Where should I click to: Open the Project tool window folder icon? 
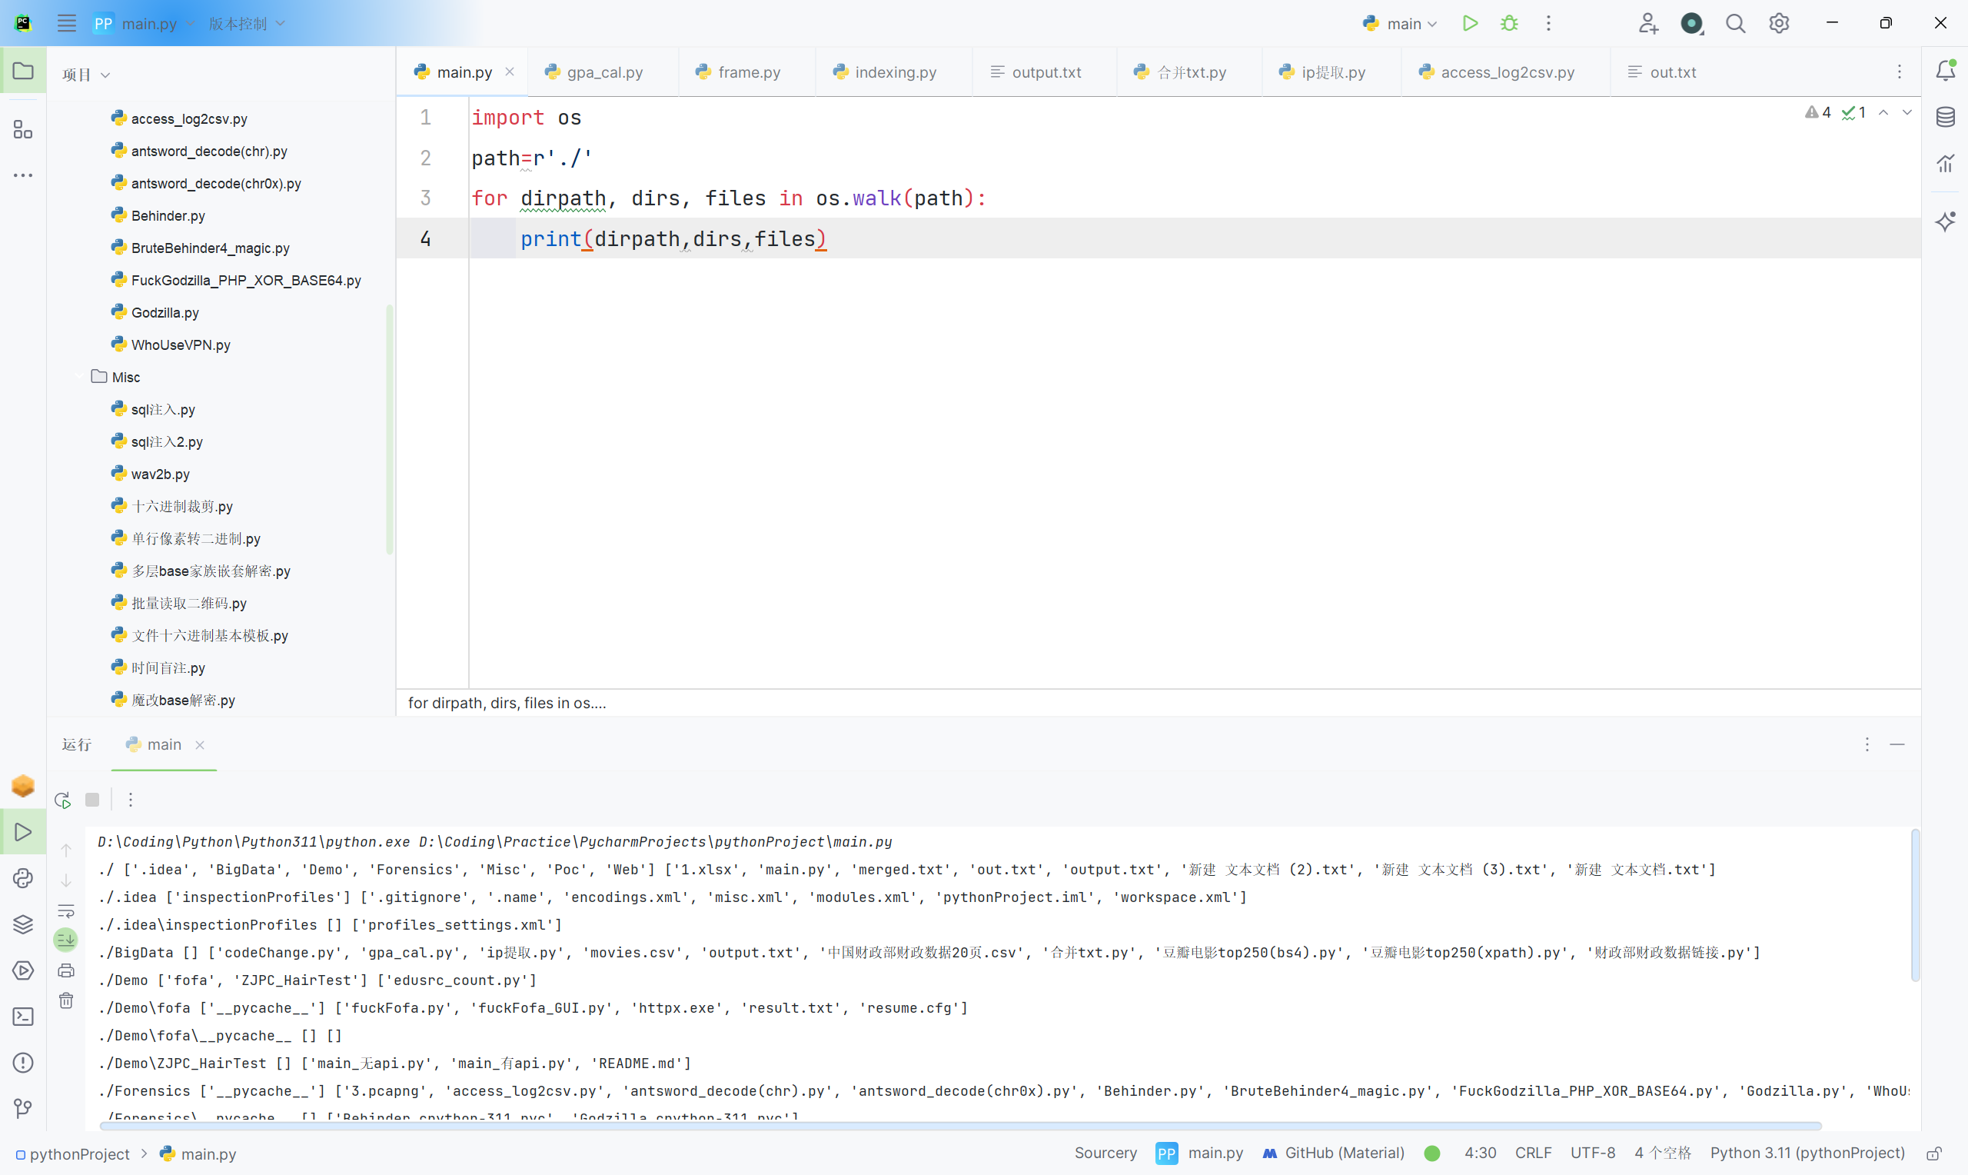click(23, 72)
